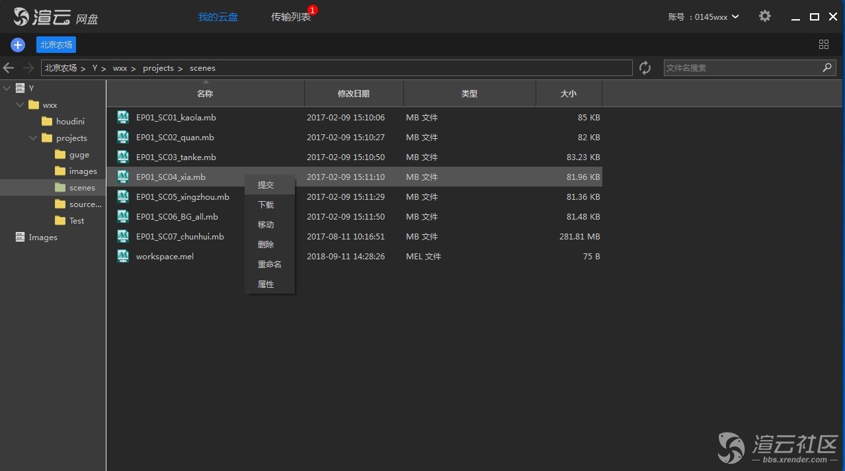
Task: Choose 提交 from the context menu
Action: pyautogui.click(x=266, y=185)
